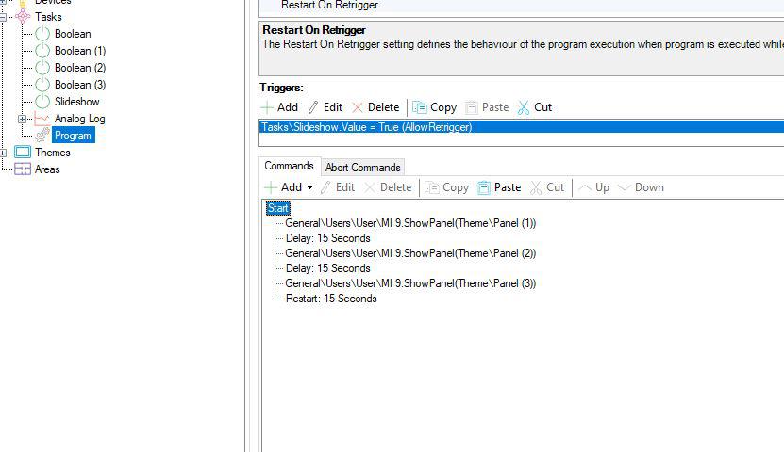Image resolution: width=784 pixels, height=452 pixels.
Task: Add a new trigger
Action: pyautogui.click(x=279, y=107)
